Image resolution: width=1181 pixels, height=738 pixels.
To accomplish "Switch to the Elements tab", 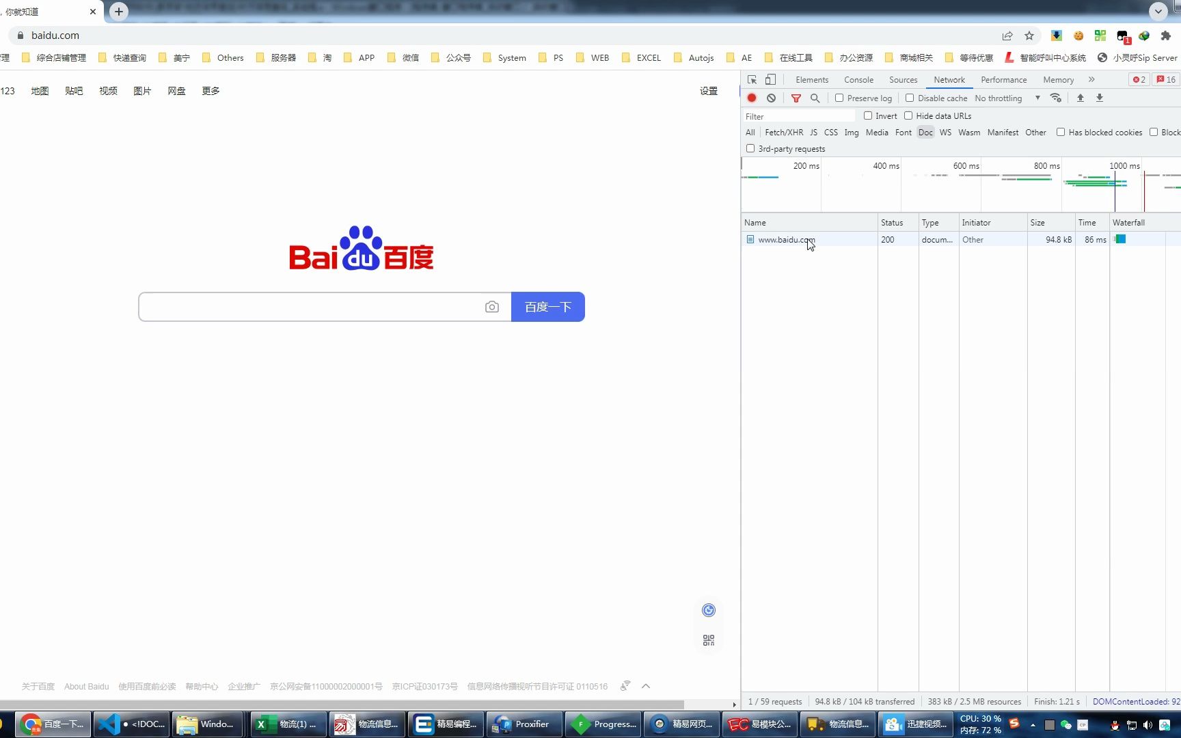I will point(812,79).
